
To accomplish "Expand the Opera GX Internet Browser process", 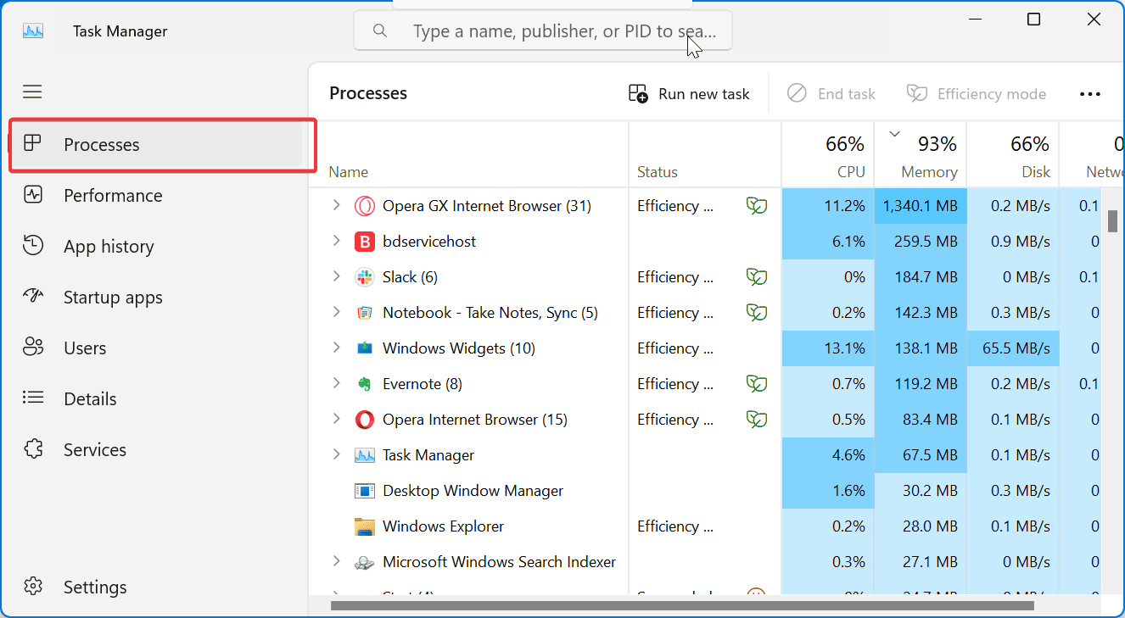I will click(336, 205).
